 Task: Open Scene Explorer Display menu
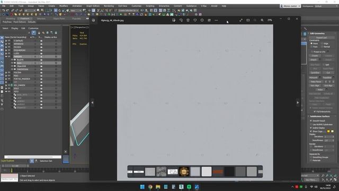[x=15, y=28]
